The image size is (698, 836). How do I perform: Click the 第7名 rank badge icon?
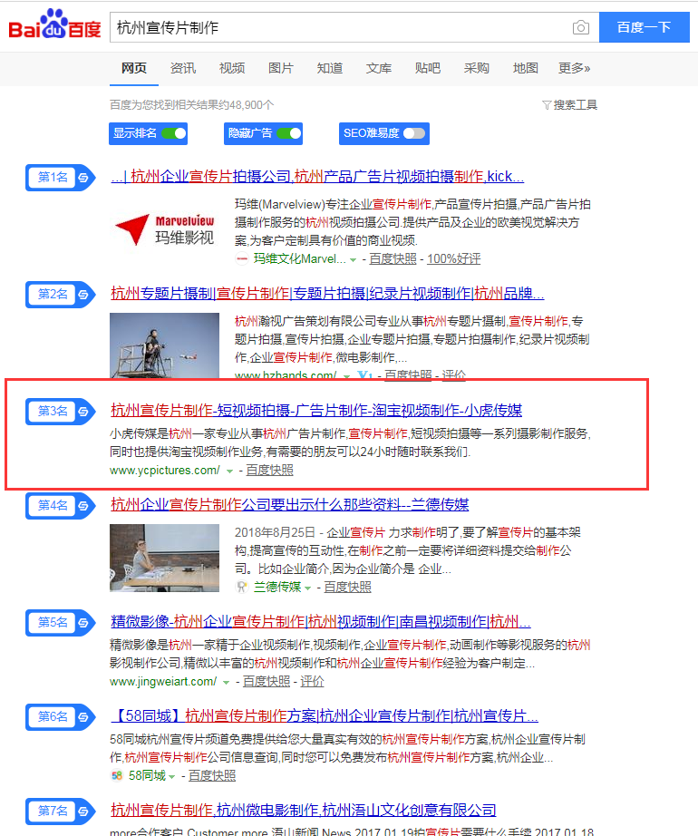click(60, 811)
